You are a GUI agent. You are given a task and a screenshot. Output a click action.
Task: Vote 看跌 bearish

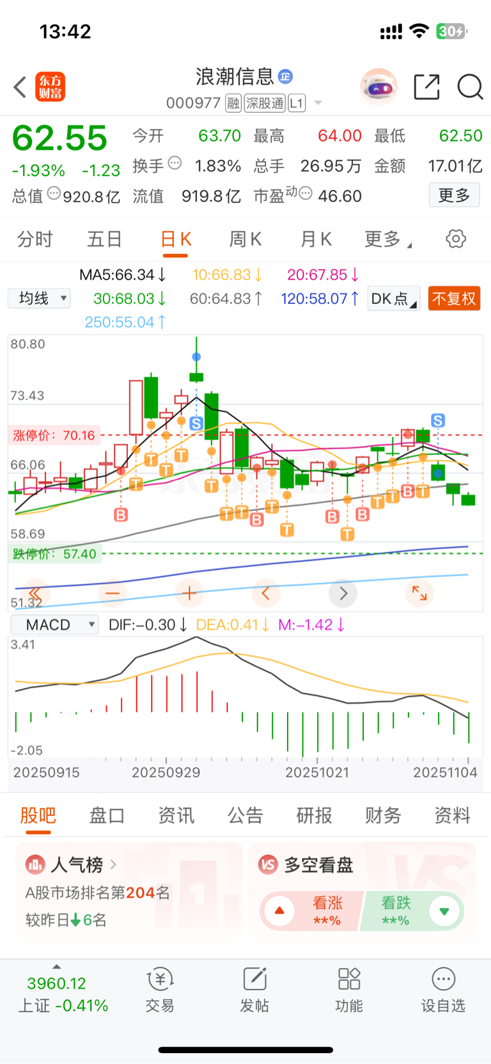click(x=413, y=911)
